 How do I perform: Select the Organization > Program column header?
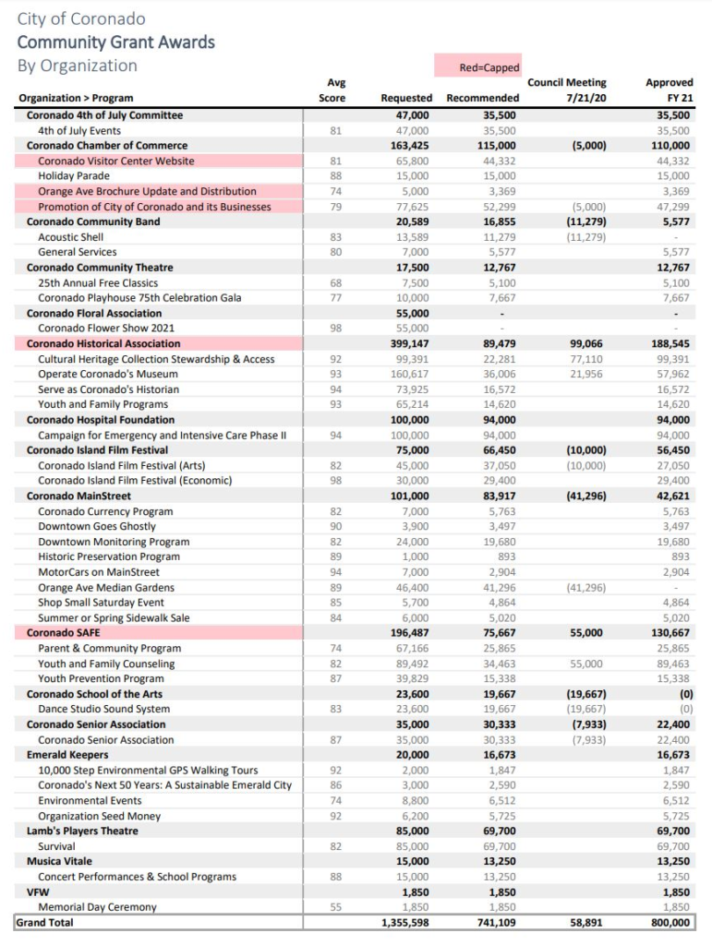[76, 98]
